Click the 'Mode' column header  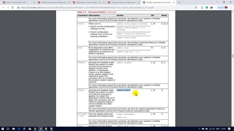(164, 15)
